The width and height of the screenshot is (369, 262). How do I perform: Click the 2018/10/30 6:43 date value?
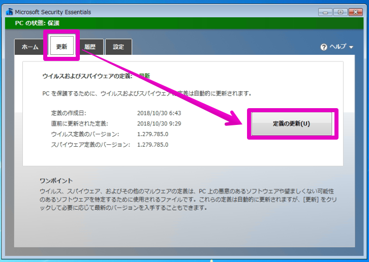[159, 113]
